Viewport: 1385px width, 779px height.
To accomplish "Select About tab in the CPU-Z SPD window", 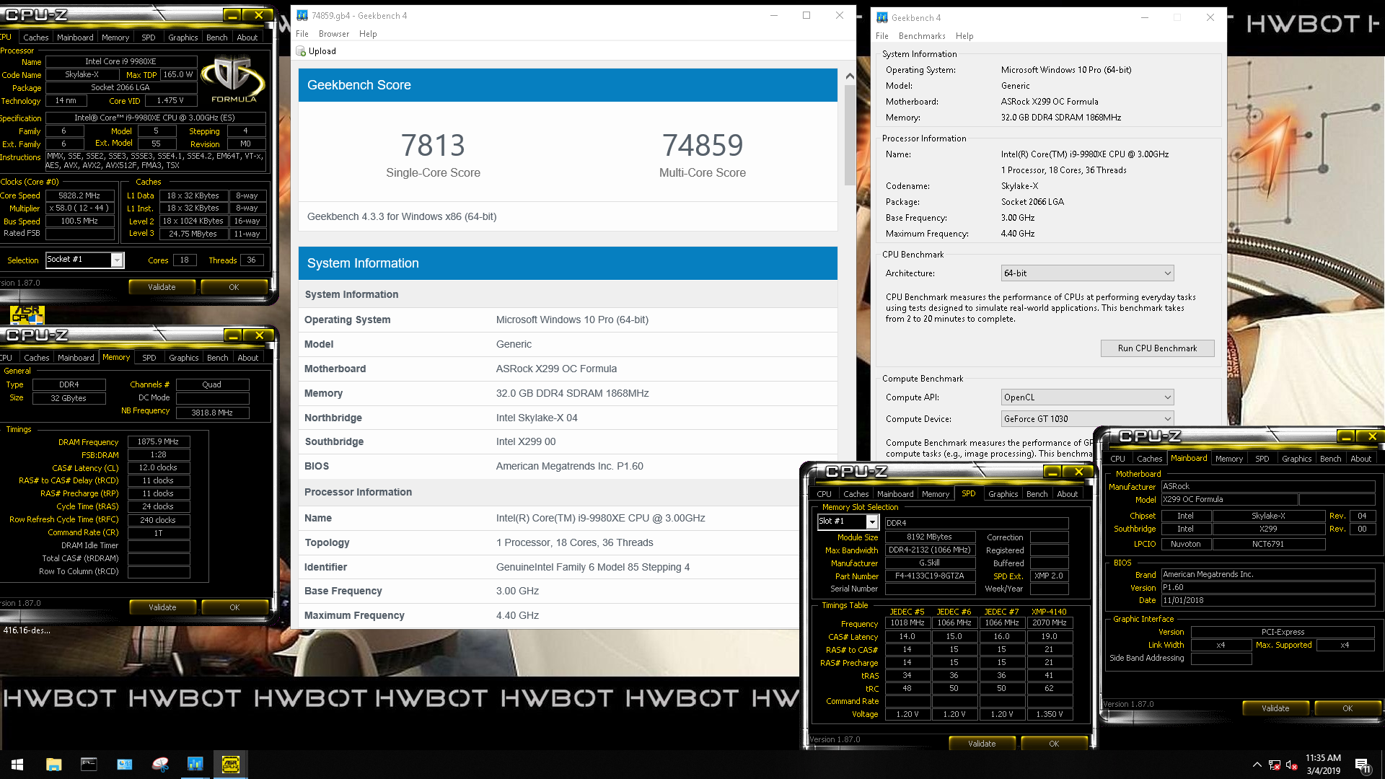I will (x=1067, y=494).
